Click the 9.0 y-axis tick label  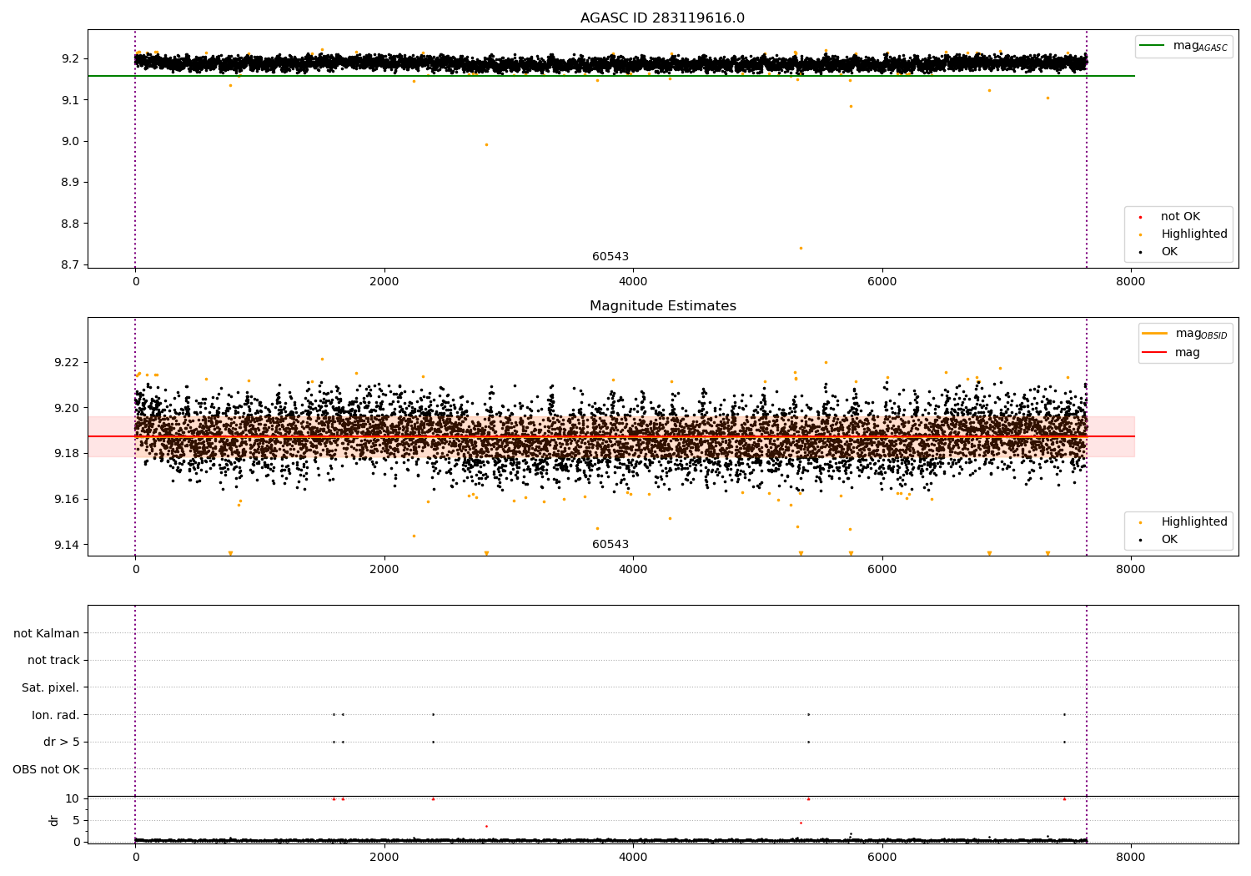[70, 141]
